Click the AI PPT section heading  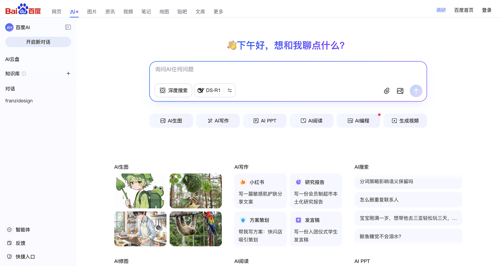(362, 261)
